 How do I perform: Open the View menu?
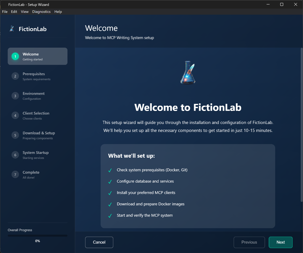click(x=25, y=12)
